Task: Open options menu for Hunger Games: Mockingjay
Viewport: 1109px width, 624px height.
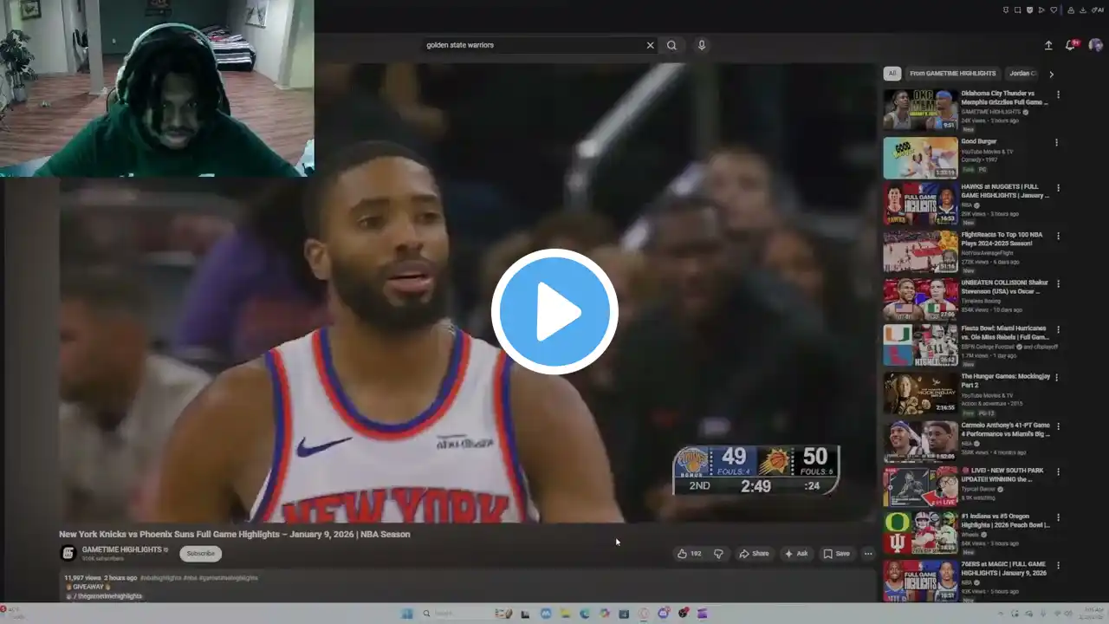Action: tap(1057, 378)
